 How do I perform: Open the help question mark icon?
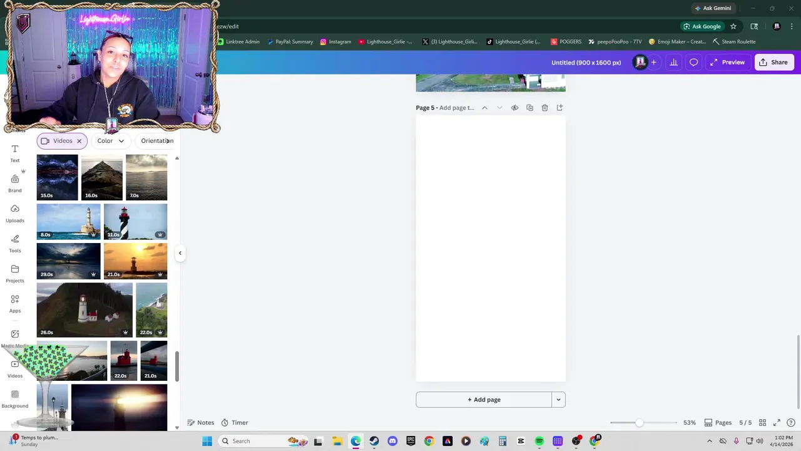pos(791,423)
